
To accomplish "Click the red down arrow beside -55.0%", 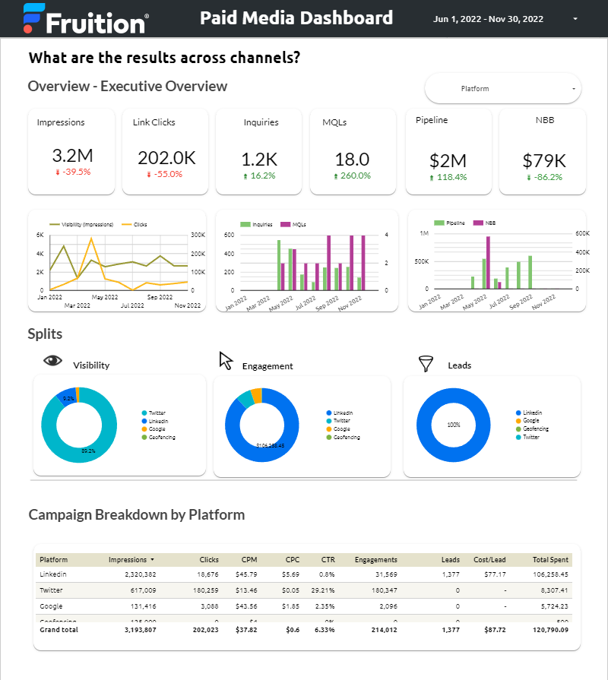I will 149,175.
